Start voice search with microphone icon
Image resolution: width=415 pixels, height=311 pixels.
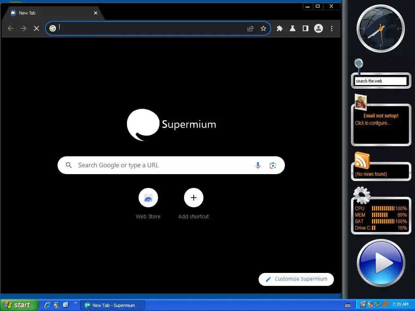tap(258, 165)
